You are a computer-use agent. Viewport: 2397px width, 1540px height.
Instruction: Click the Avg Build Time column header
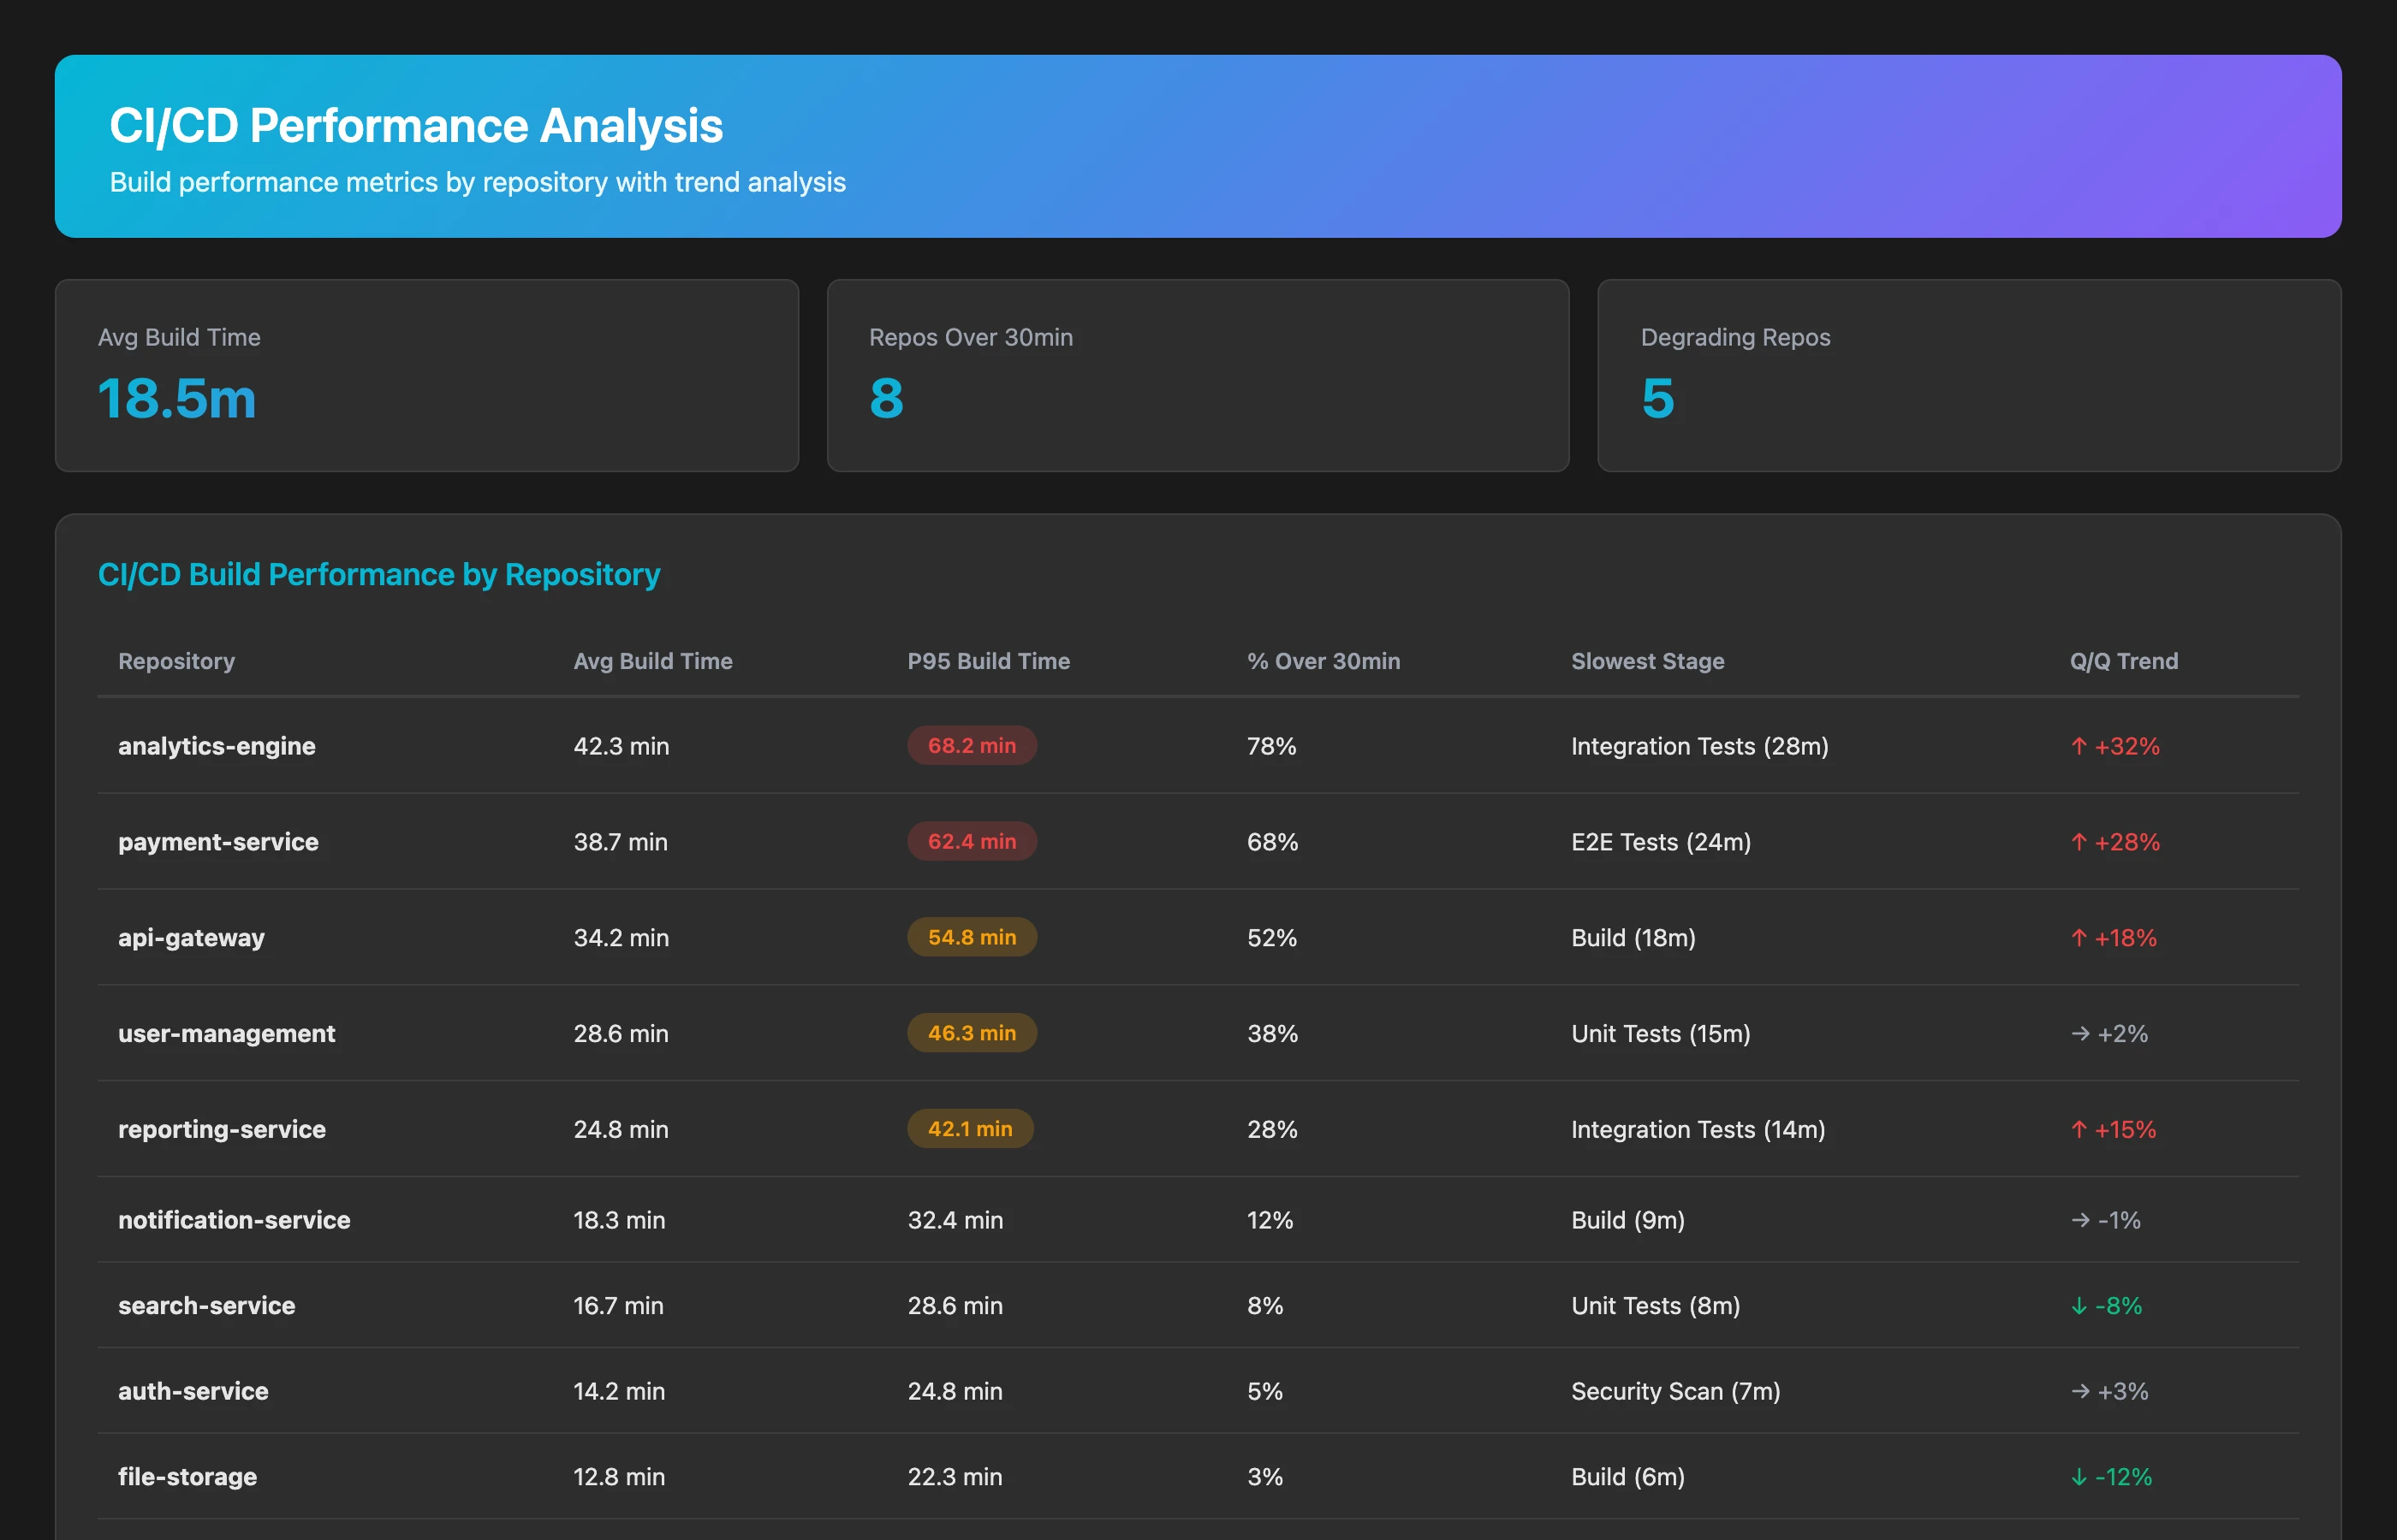pyautogui.click(x=652, y=661)
